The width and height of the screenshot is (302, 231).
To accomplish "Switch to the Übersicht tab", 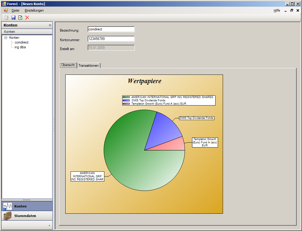I will (68, 65).
